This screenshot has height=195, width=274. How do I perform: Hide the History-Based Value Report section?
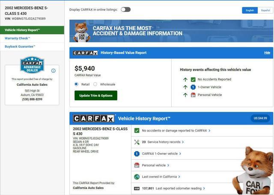point(267,53)
